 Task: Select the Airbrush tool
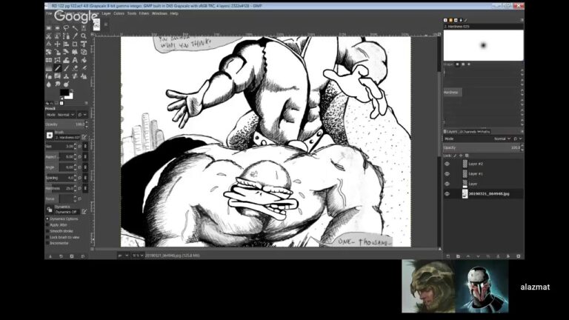pos(84,68)
